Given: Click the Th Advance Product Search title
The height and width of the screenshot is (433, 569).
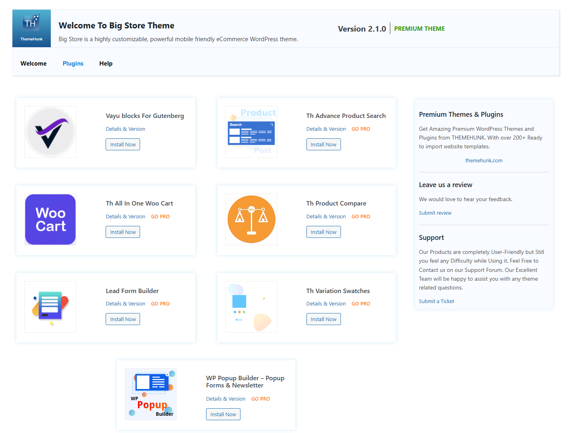Looking at the screenshot, I should (346, 116).
